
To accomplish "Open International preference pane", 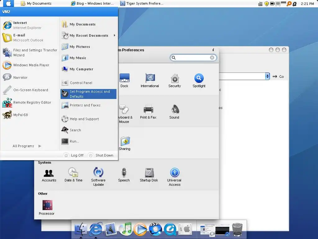I will pos(150,81).
